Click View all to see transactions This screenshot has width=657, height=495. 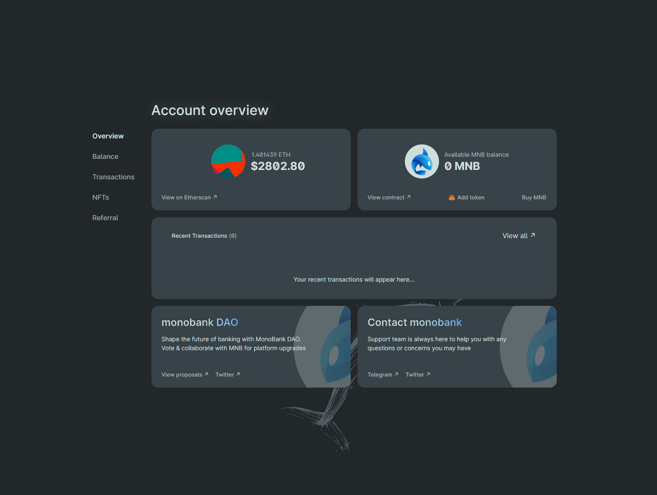pos(514,235)
